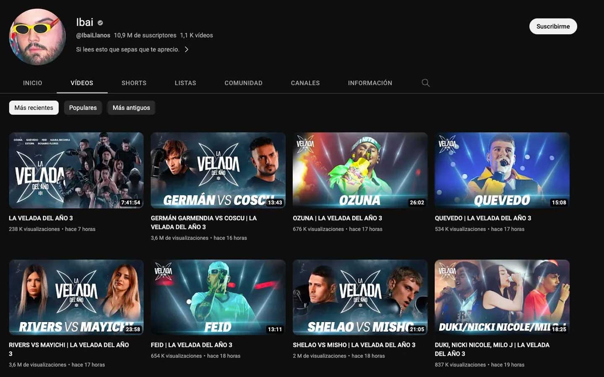The image size is (604, 377).
Task: Click '3,6 M de visualizaciones • hace 16 horas'
Action: pos(199,238)
